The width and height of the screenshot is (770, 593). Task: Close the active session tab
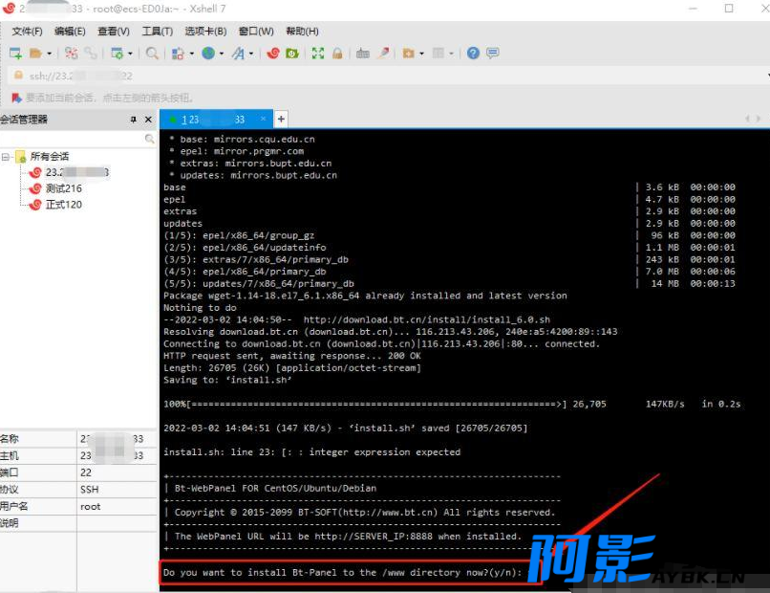coord(264,119)
